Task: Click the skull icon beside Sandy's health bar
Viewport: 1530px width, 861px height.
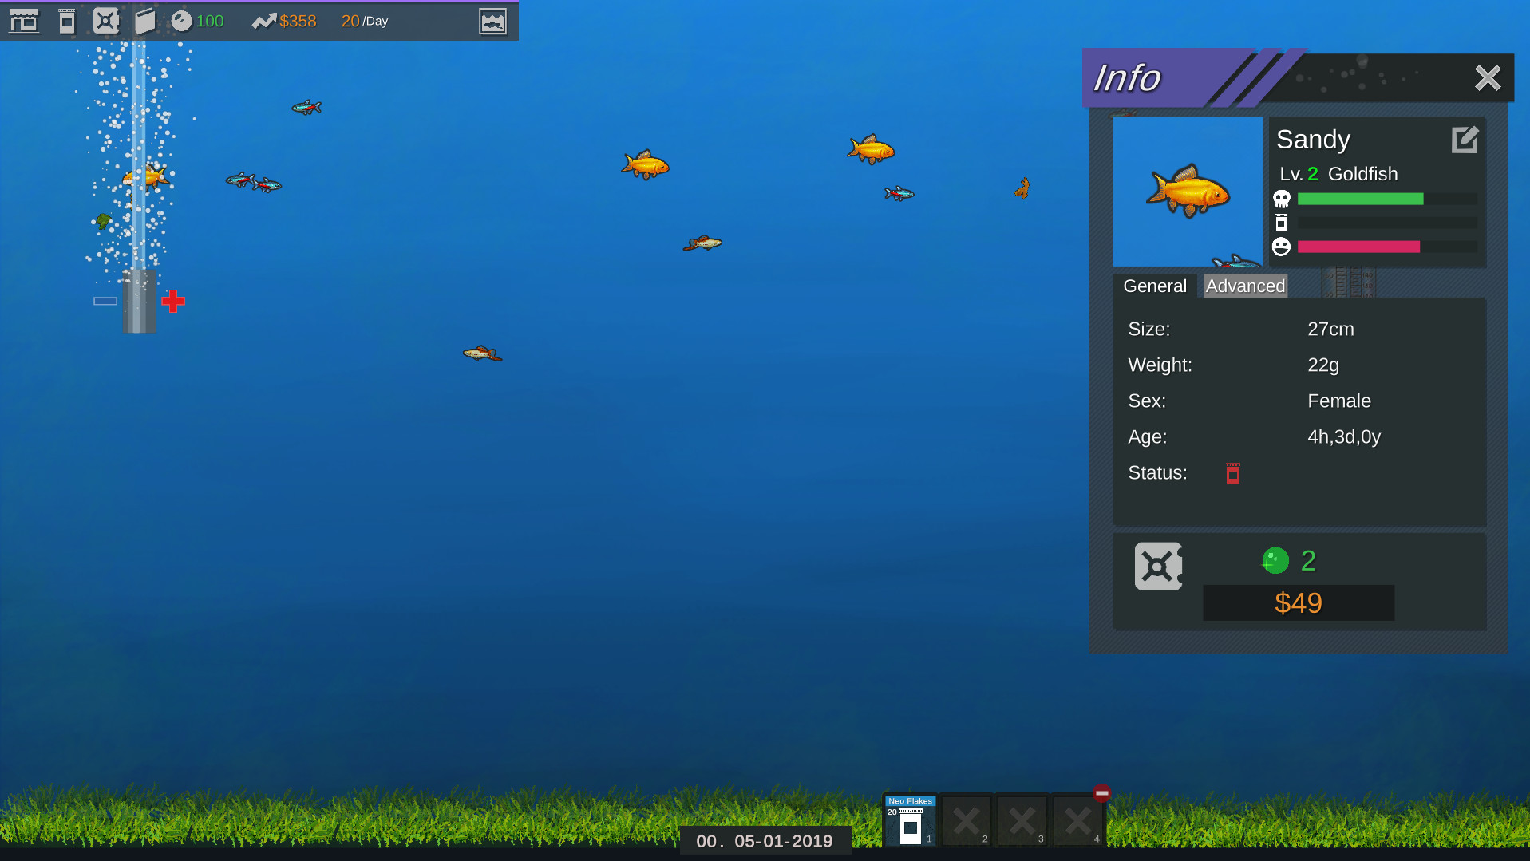Action: click(1282, 199)
